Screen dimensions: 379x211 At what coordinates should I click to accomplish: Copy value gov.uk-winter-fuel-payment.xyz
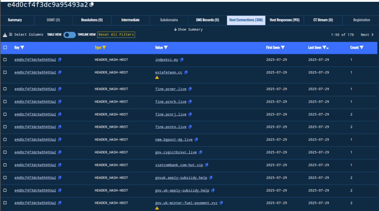click(x=221, y=203)
